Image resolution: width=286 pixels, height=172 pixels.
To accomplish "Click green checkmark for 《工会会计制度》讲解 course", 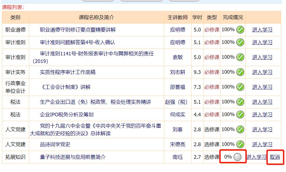I will click(240, 87).
